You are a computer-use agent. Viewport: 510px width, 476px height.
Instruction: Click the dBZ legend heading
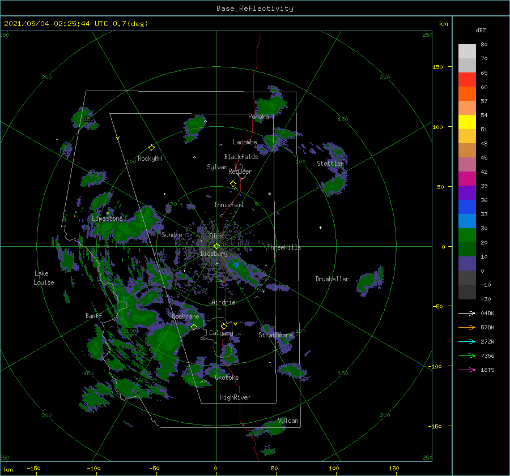(x=481, y=30)
